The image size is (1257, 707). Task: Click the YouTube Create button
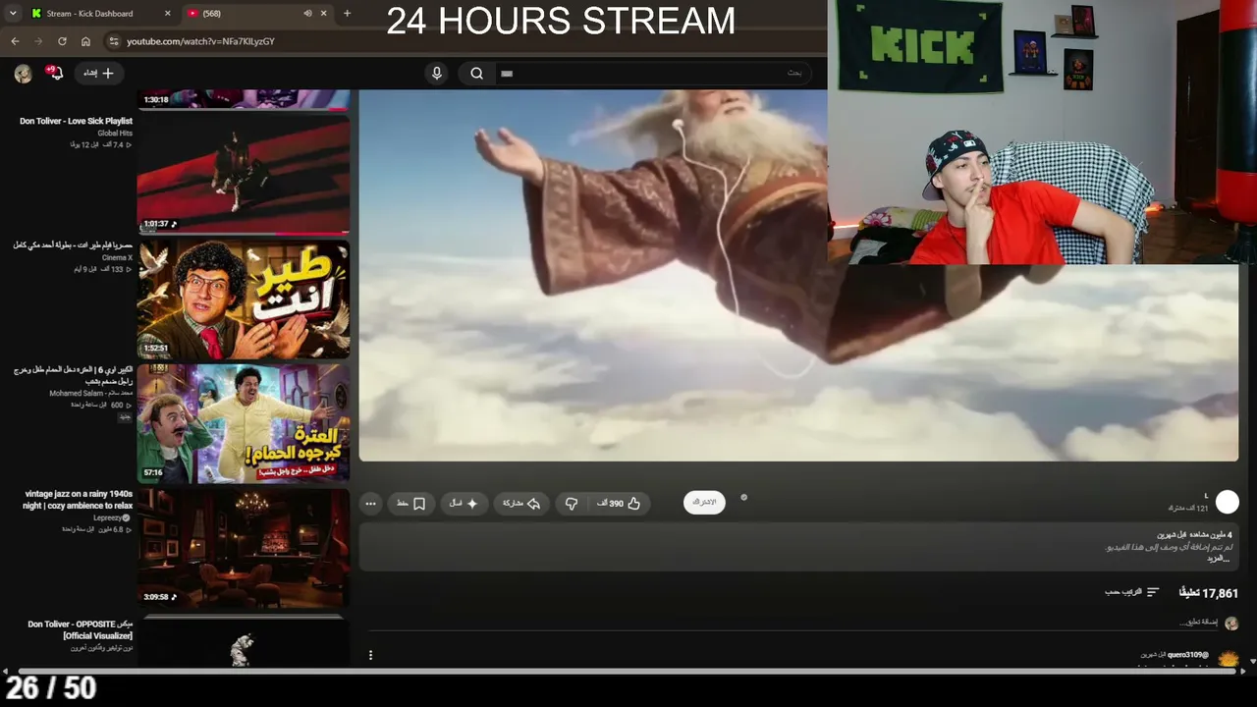click(98, 73)
